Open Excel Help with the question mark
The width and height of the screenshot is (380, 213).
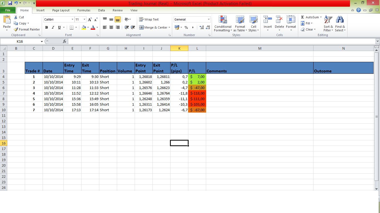(359, 10)
